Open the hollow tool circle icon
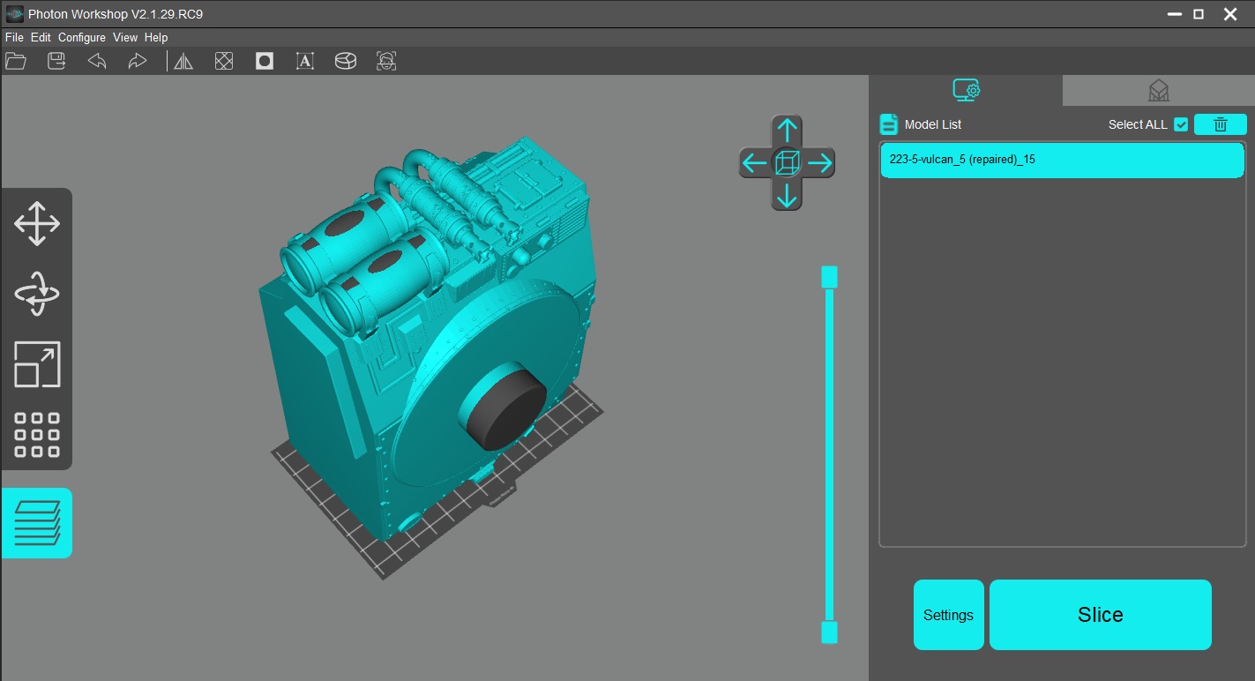 tap(265, 61)
